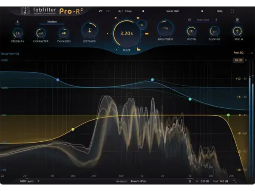Click the 200% decay rate scale label

tap(4, 60)
